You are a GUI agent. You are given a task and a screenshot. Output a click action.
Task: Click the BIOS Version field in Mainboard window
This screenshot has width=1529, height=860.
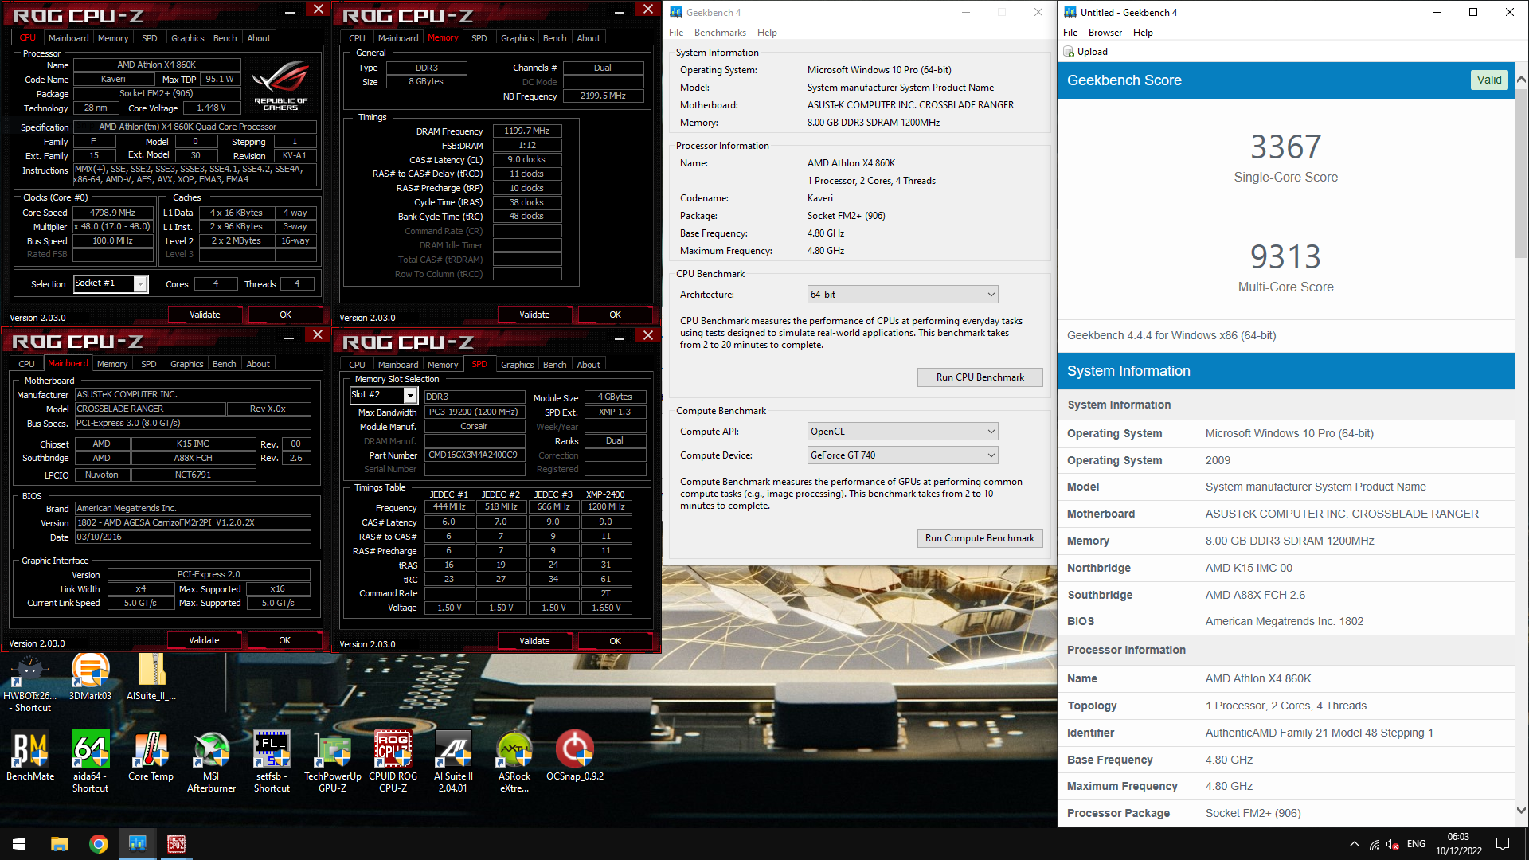click(x=192, y=523)
